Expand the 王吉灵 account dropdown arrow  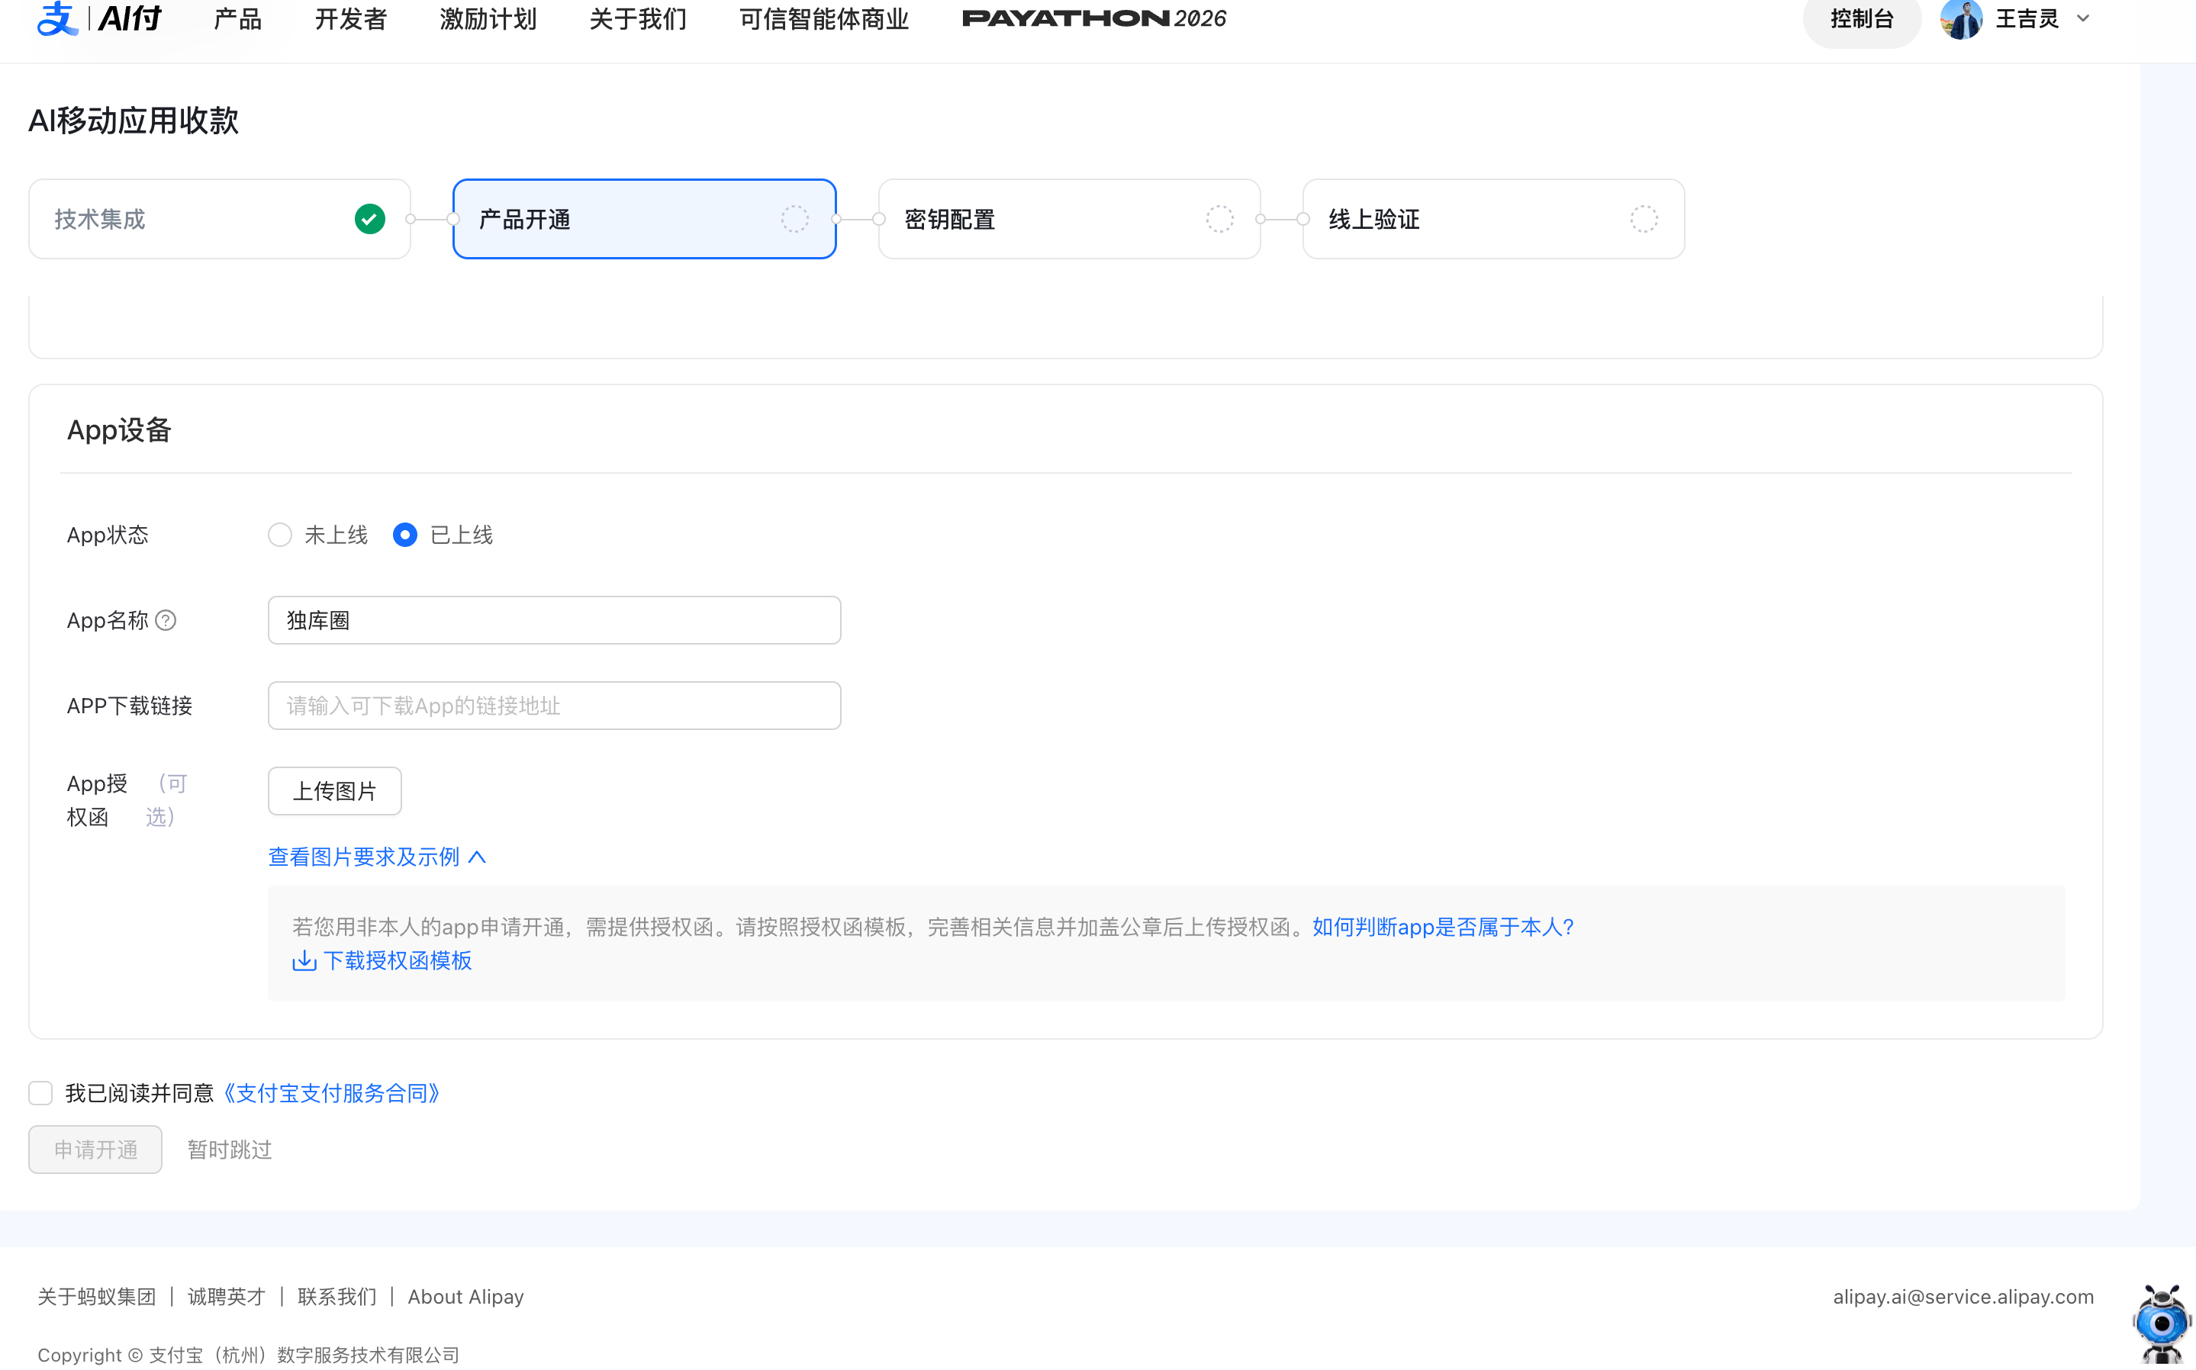click(x=2084, y=19)
